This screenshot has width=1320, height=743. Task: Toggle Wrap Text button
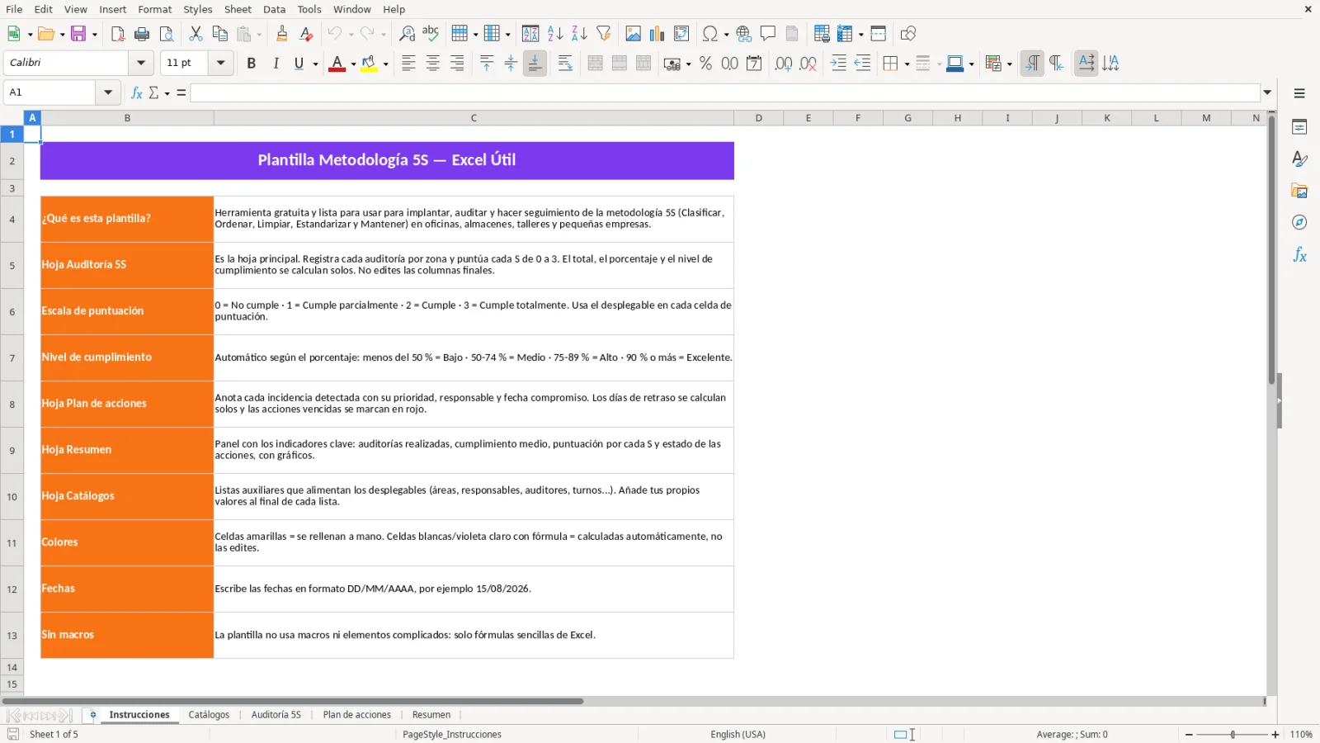565,64
